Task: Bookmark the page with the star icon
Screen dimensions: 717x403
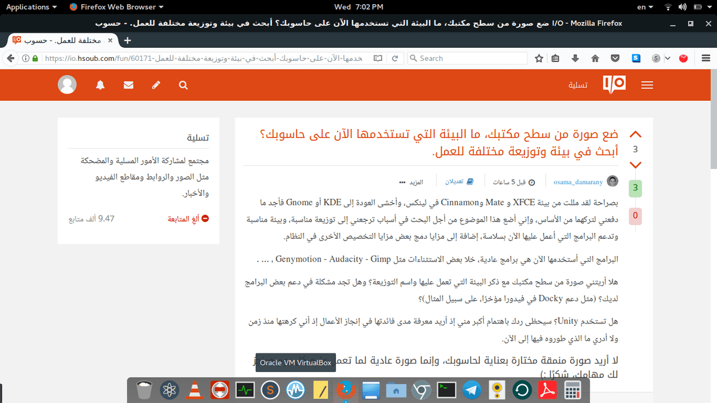Action: [538, 58]
